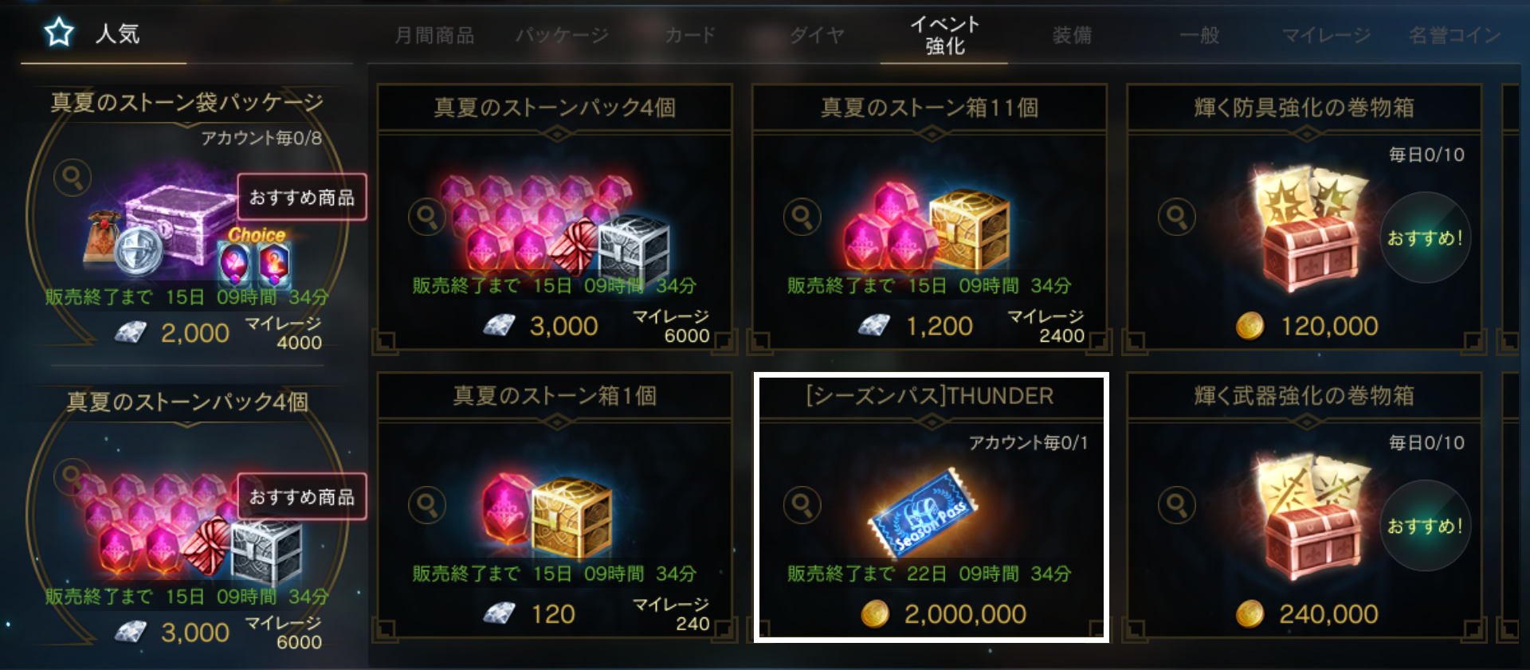Screen dimensions: 1530x670
Task: Click magnifier on THUNDER season pass
Action: click(802, 504)
